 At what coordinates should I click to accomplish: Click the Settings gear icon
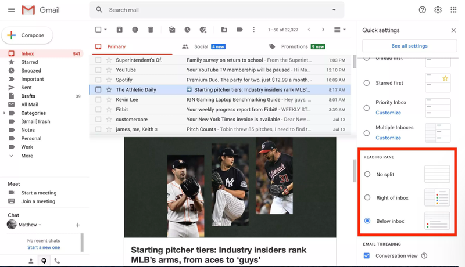pyautogui.click(x=438, y=10)
